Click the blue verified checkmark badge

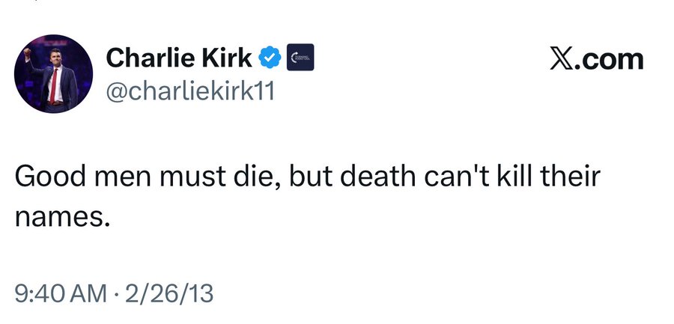point(270,57)
